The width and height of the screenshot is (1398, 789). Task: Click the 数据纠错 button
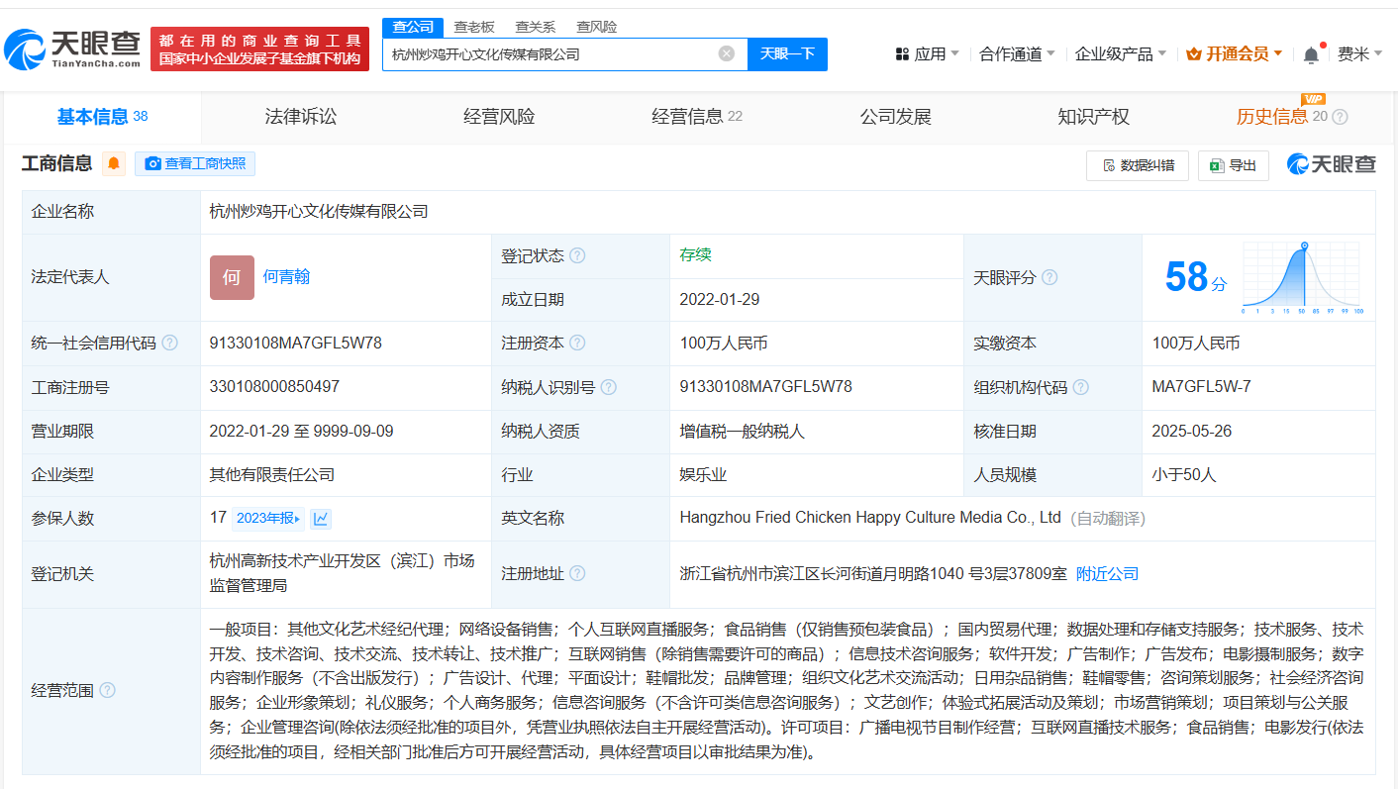click(x=1138, y=165)
